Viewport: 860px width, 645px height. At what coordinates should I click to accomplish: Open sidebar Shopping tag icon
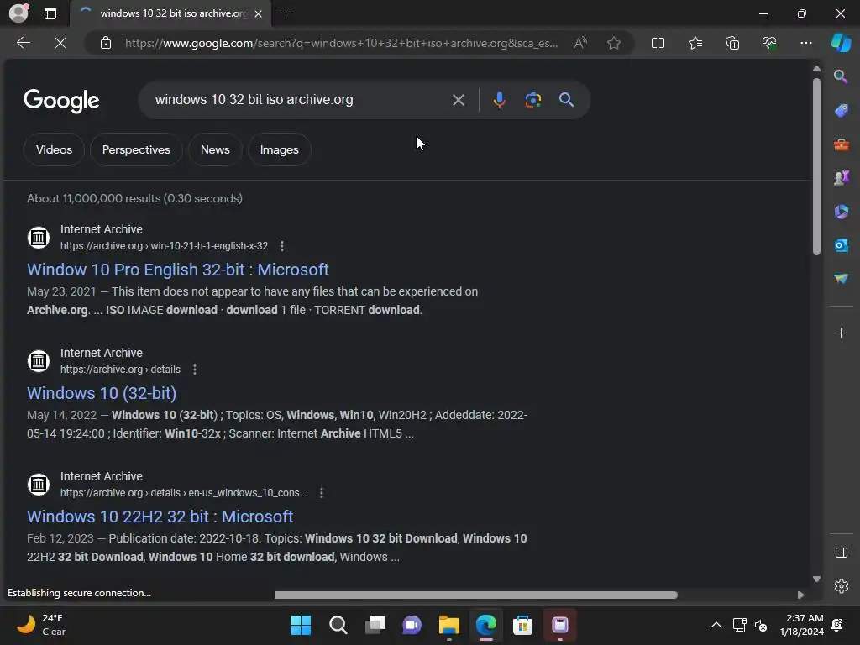point(841,111)
